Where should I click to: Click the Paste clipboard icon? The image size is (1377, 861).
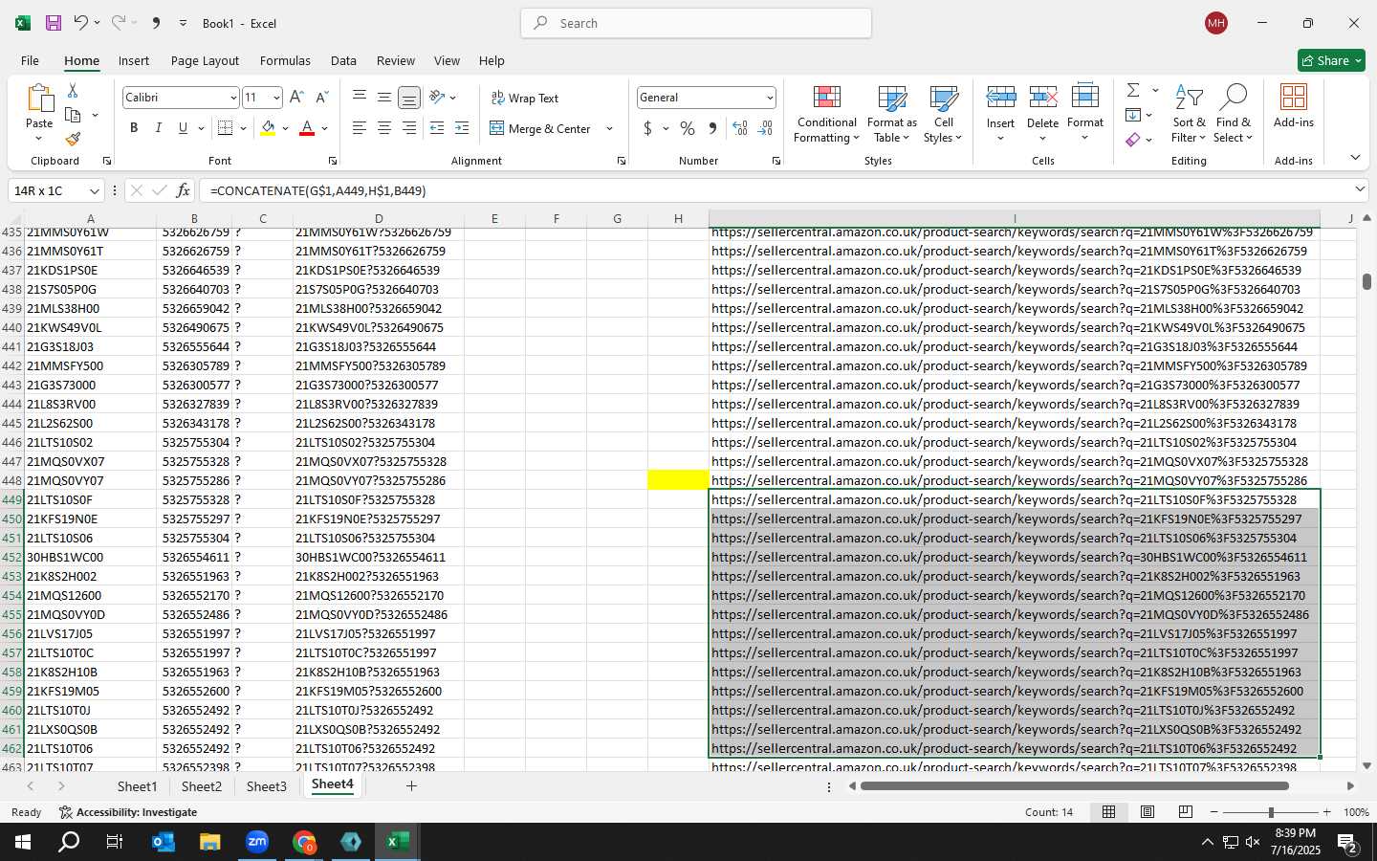coord(39,99)
